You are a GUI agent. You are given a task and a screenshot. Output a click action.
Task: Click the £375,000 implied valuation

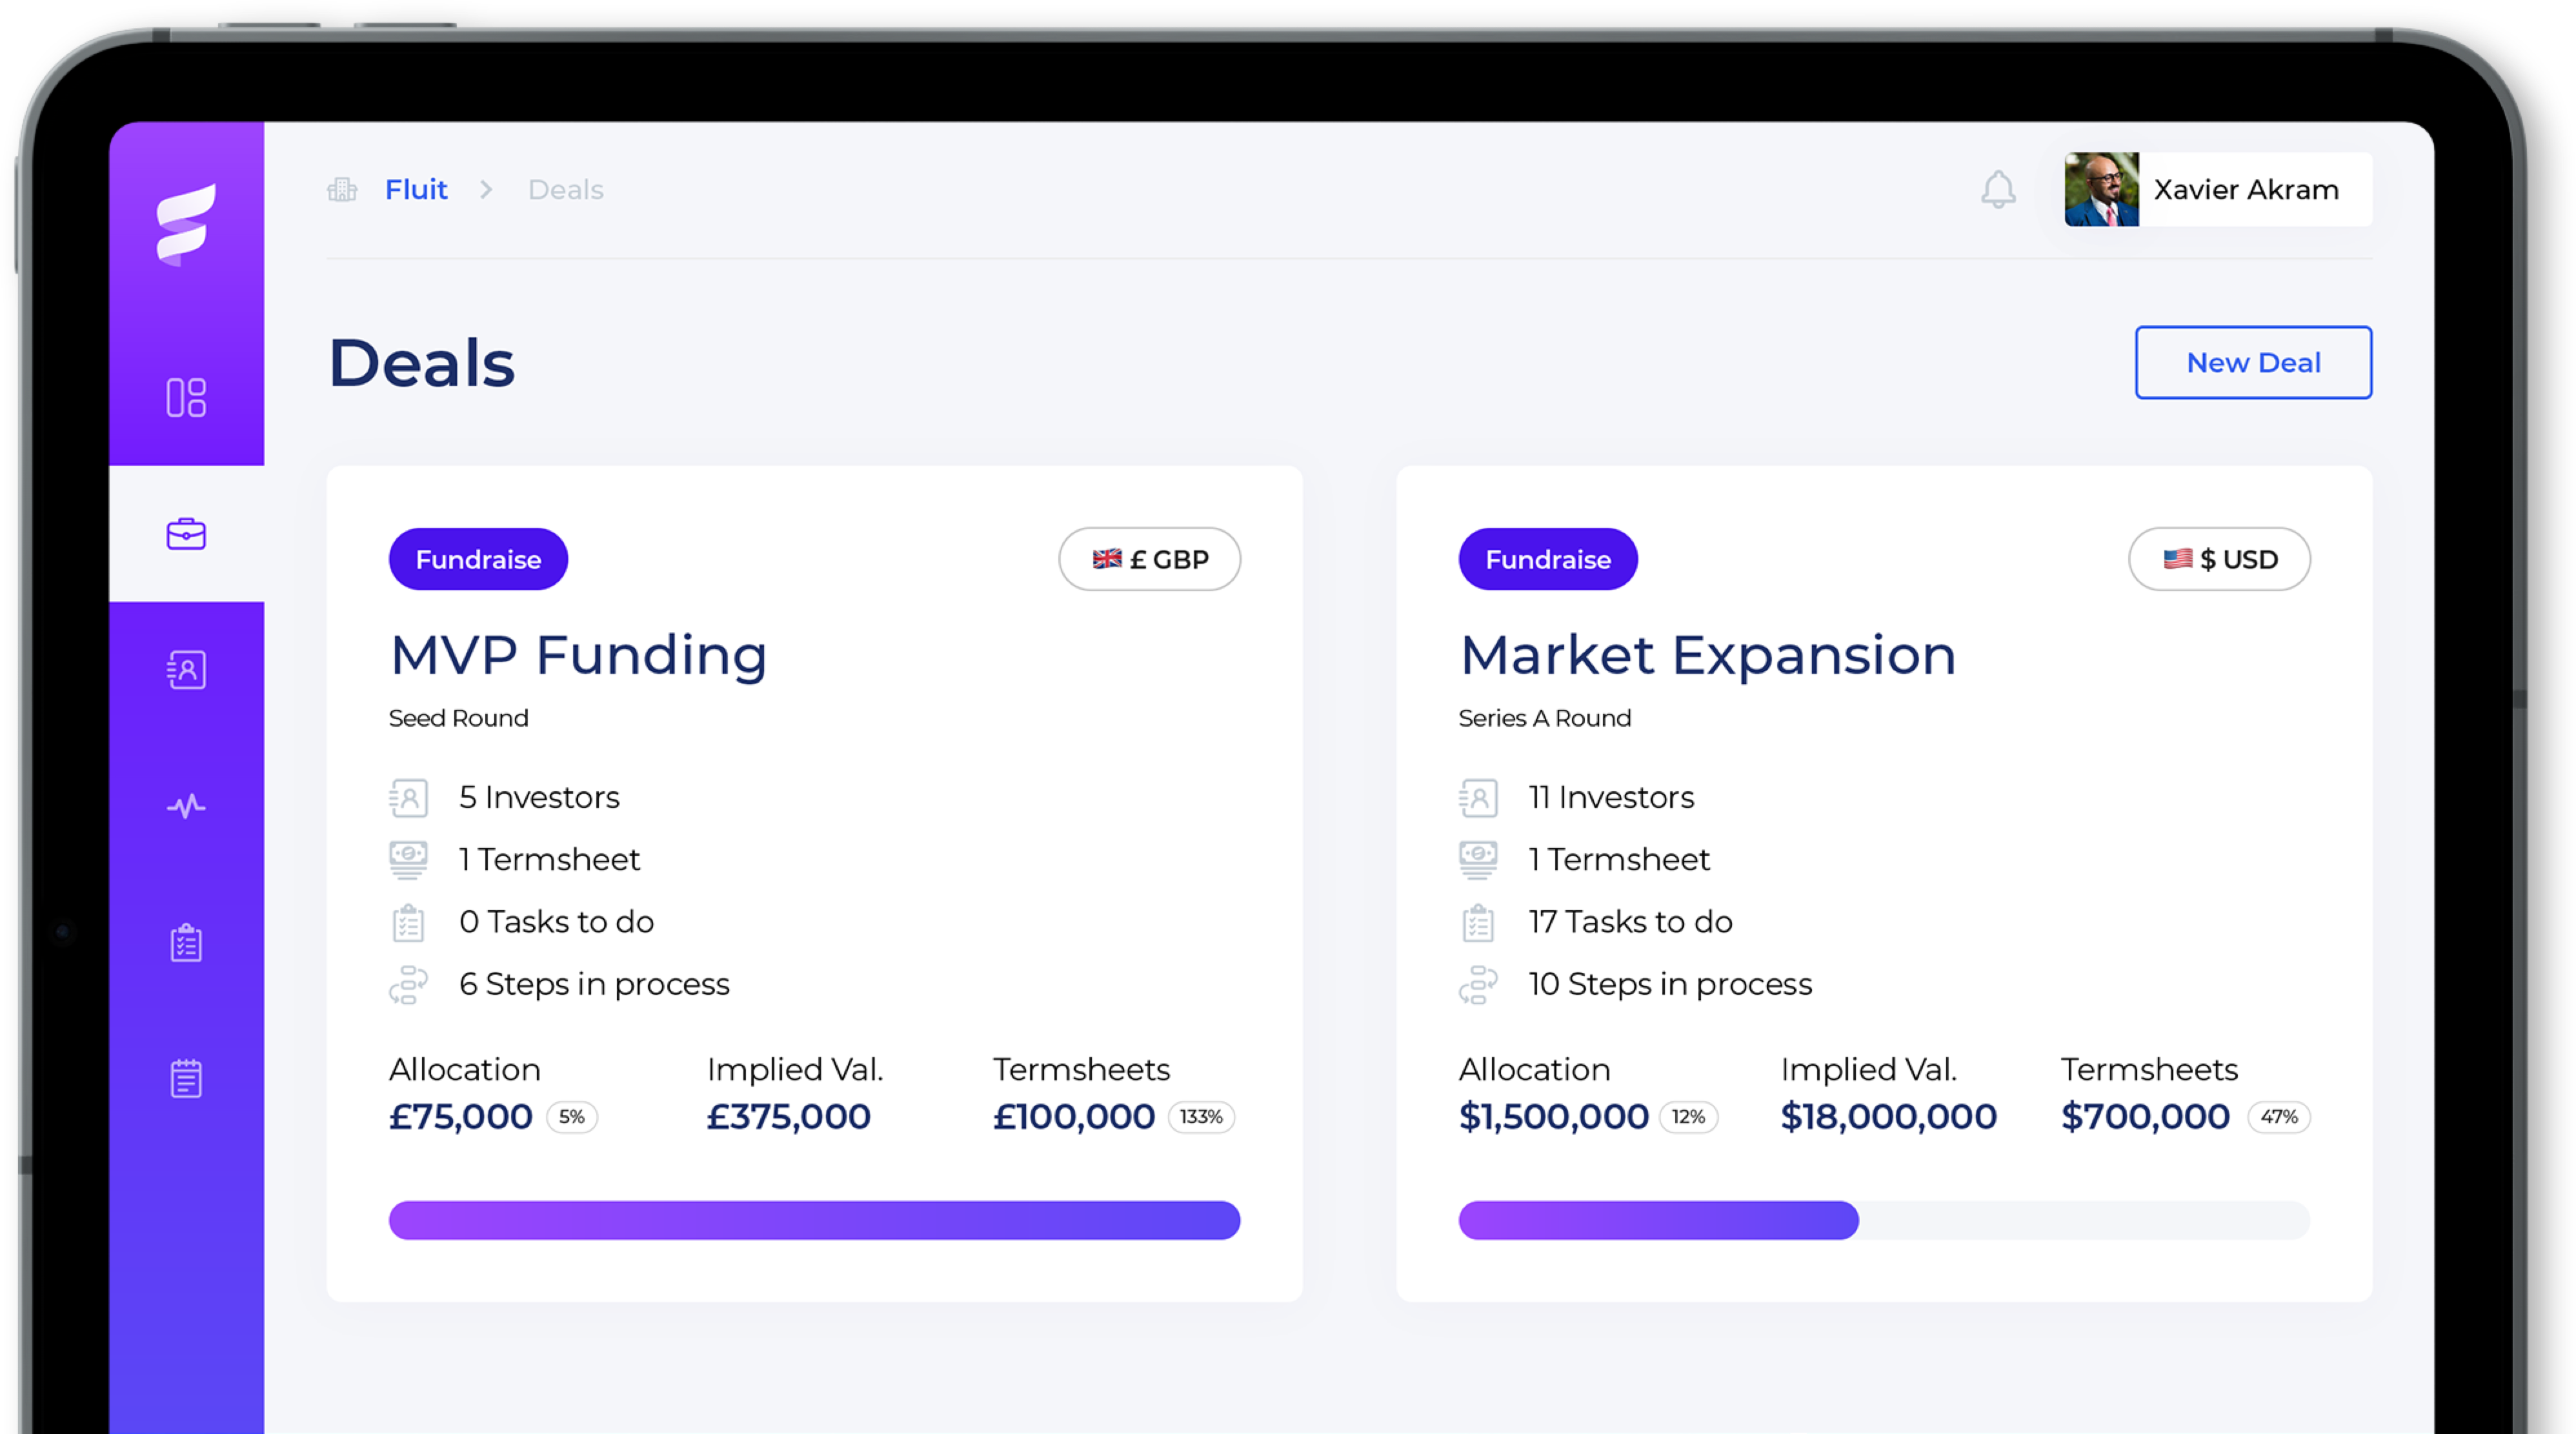point(788,1116)
